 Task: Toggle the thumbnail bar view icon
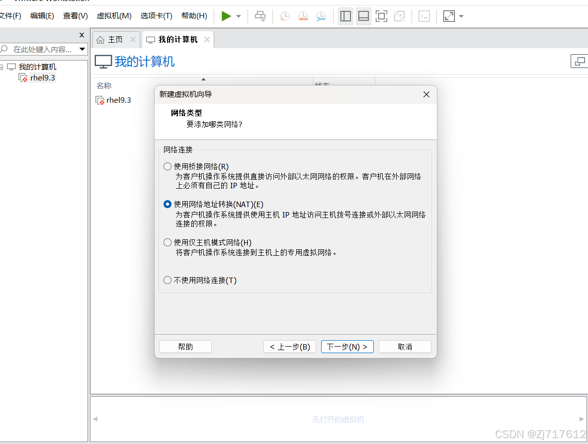coord(363,16)
